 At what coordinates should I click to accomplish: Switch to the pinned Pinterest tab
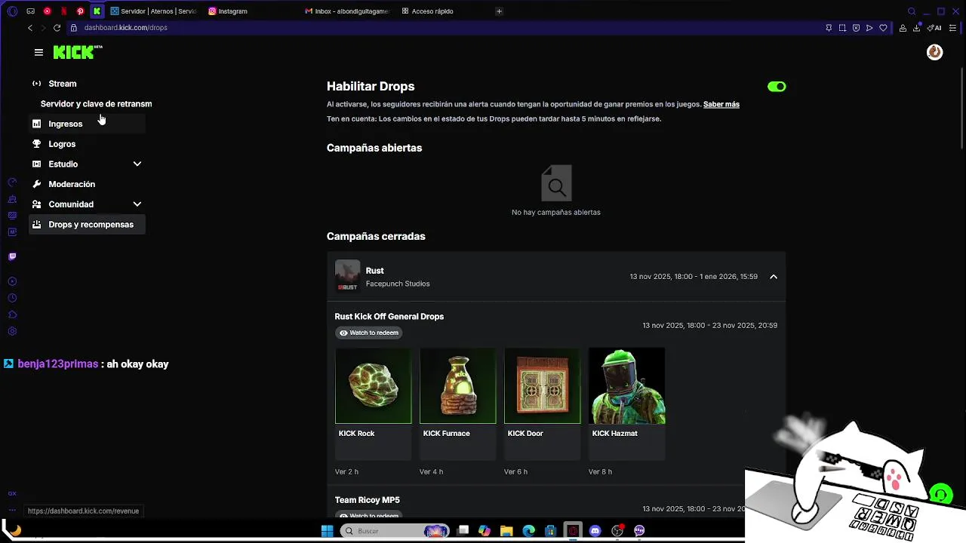tap(80, 11)
